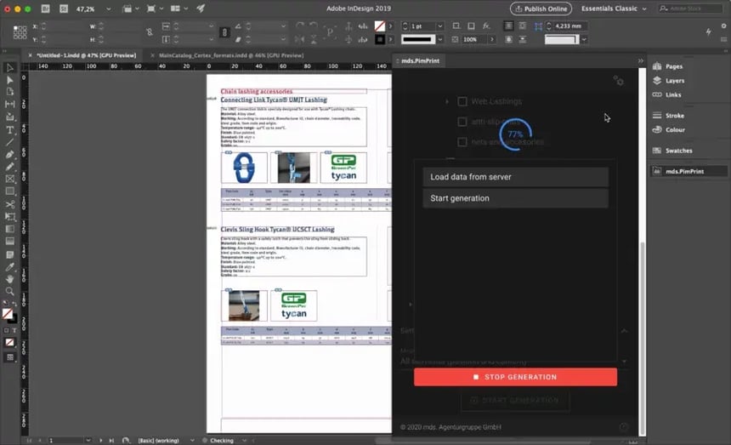This screenshot has width=731, height=445.
Task: Click the Stop Generation button
Action: 515,377
